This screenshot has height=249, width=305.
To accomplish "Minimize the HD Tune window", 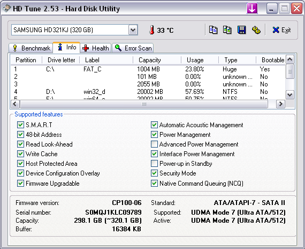I will click(x=272, y=9).
